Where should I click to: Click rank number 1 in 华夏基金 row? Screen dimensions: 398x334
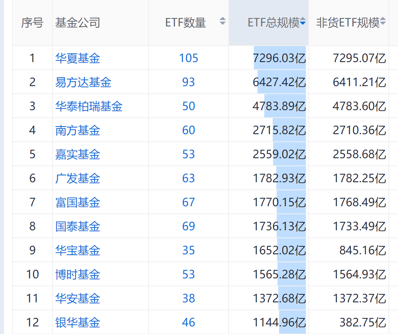click(x=32, y=58)
